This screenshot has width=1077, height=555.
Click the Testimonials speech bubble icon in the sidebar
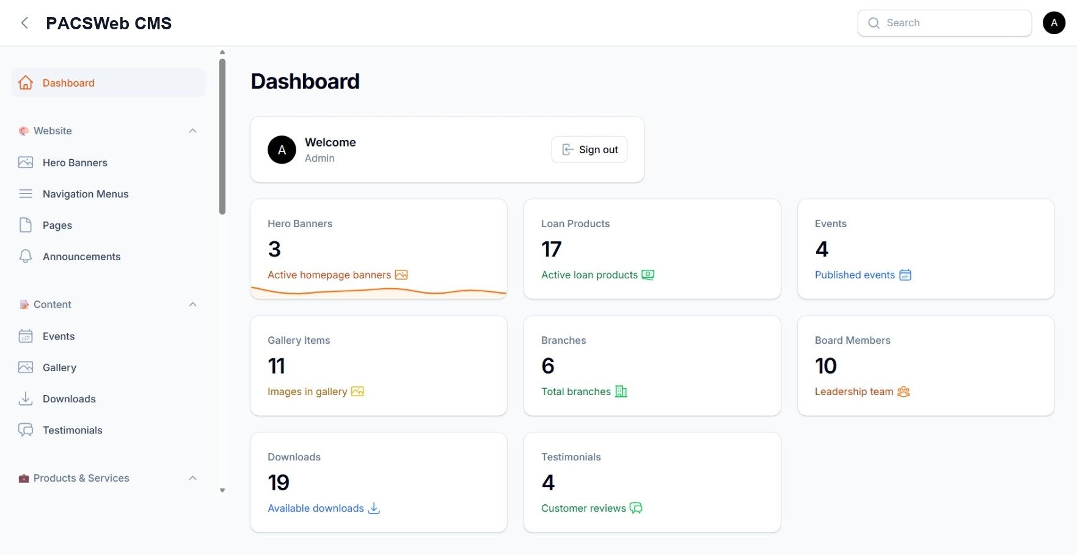[x=26, y=430]
